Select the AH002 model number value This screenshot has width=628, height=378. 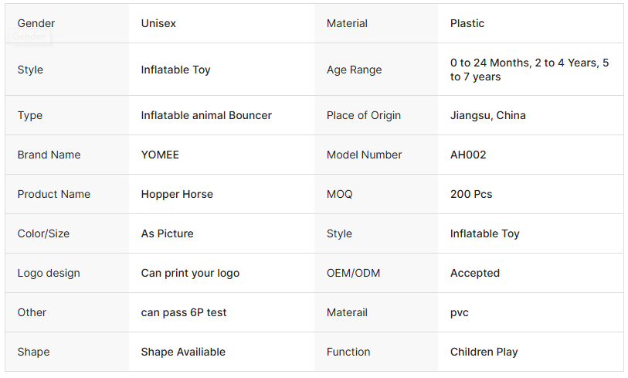tap(468, 155)
